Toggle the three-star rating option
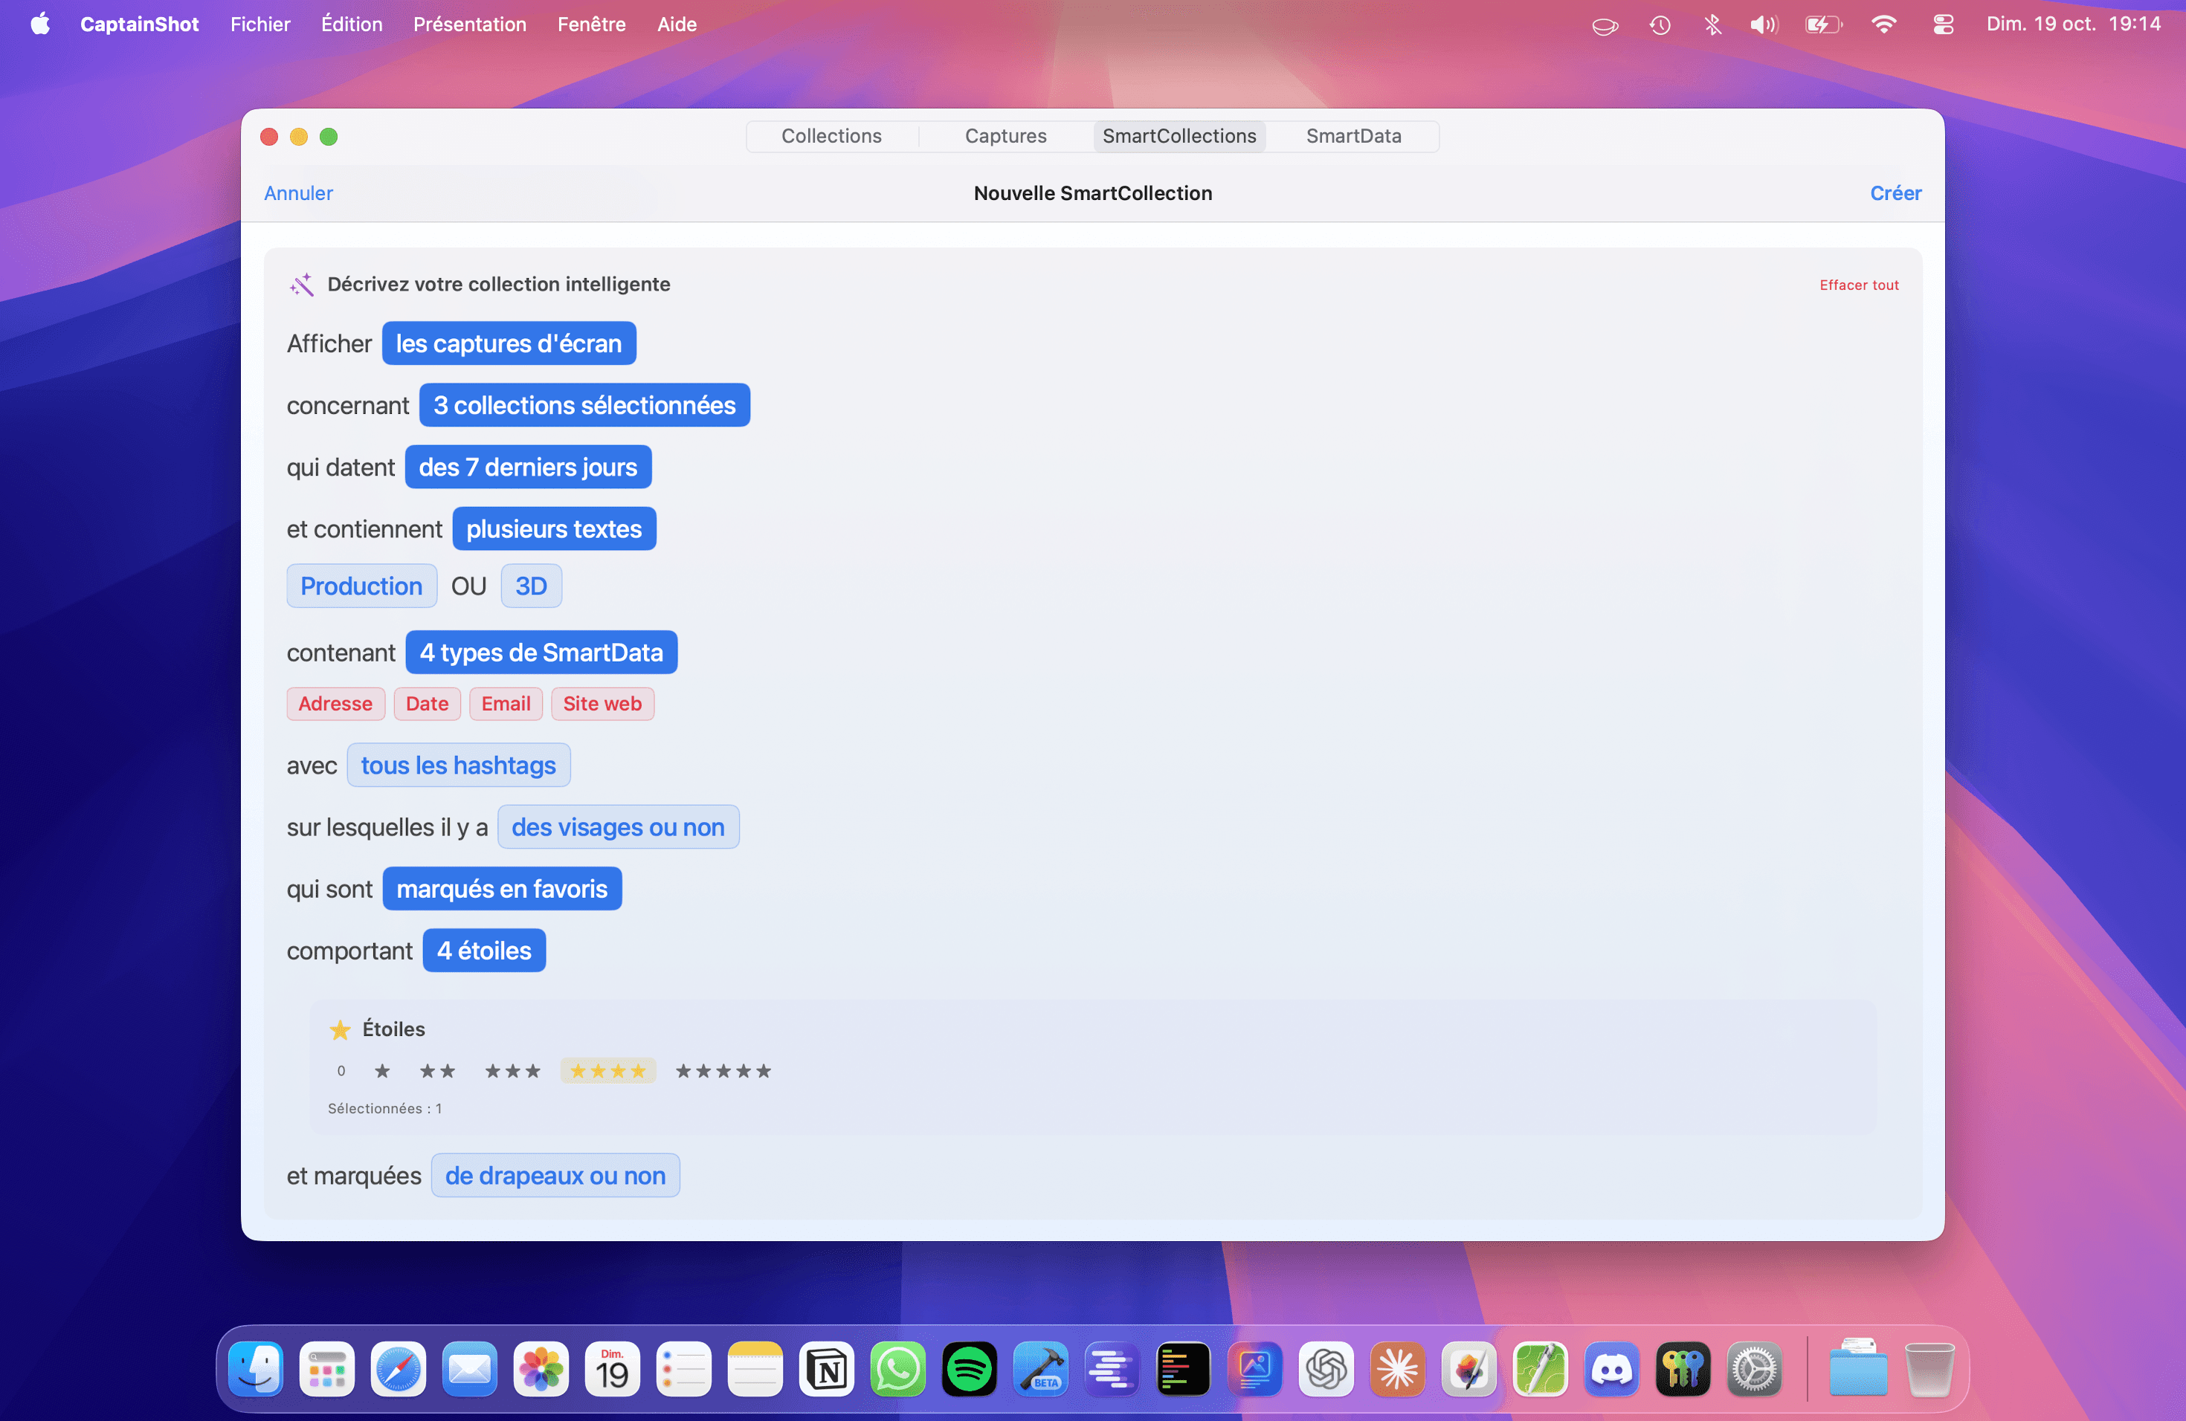Screen dimensions: 2186x1421 [512, 1071]
